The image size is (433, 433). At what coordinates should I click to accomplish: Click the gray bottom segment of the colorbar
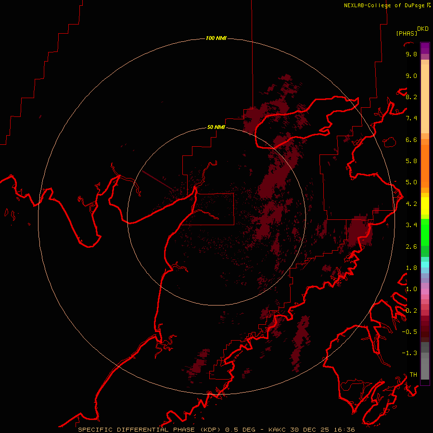tap(425, 369)
